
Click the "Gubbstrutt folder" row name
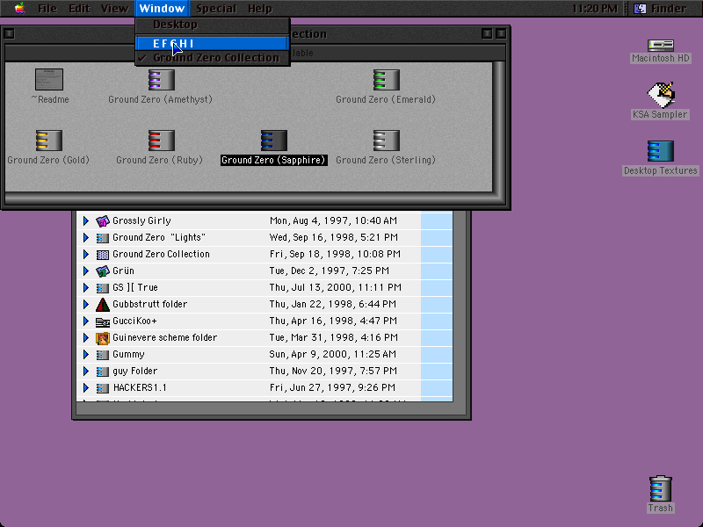pos(149,304)
